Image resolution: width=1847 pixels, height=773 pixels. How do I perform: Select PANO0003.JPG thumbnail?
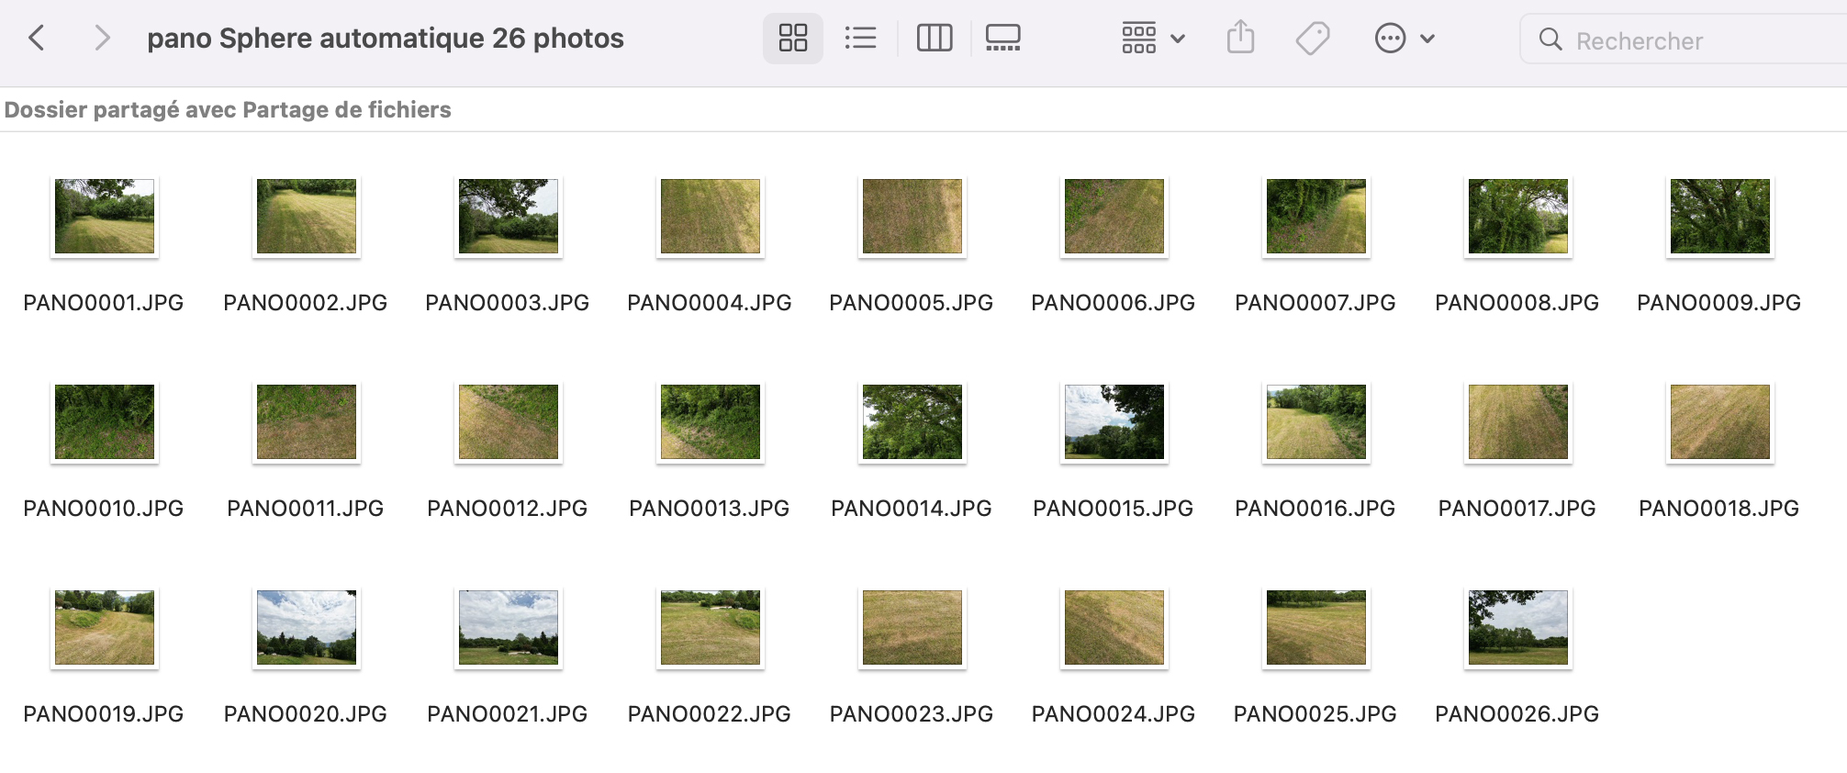(x=509, y=217)
